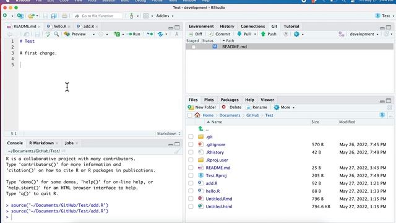The image size is (396, 223).
Task: Click the browse path ellipsis button in Files
Action: click(390, 115)
